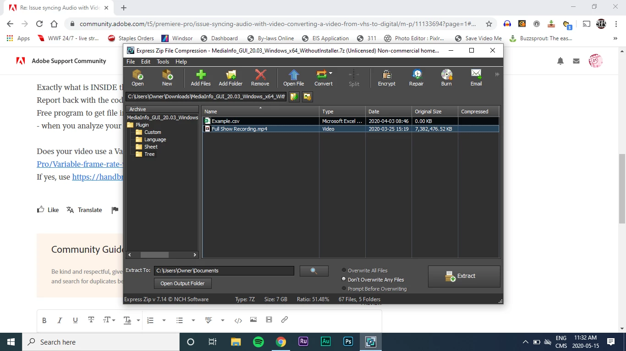Click the Add Folder toolbar icon
Viewport: 626px width, 351px height.
(231, 77)
